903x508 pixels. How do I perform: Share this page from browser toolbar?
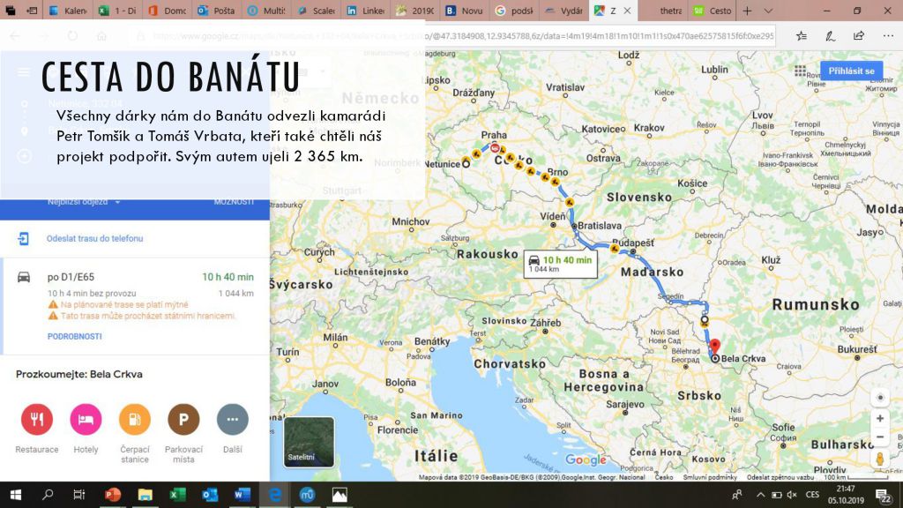click(x=859, y=35)
